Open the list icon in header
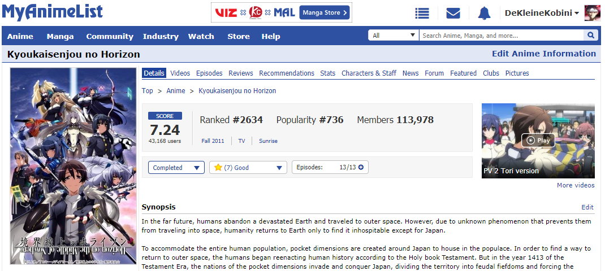 422,13
